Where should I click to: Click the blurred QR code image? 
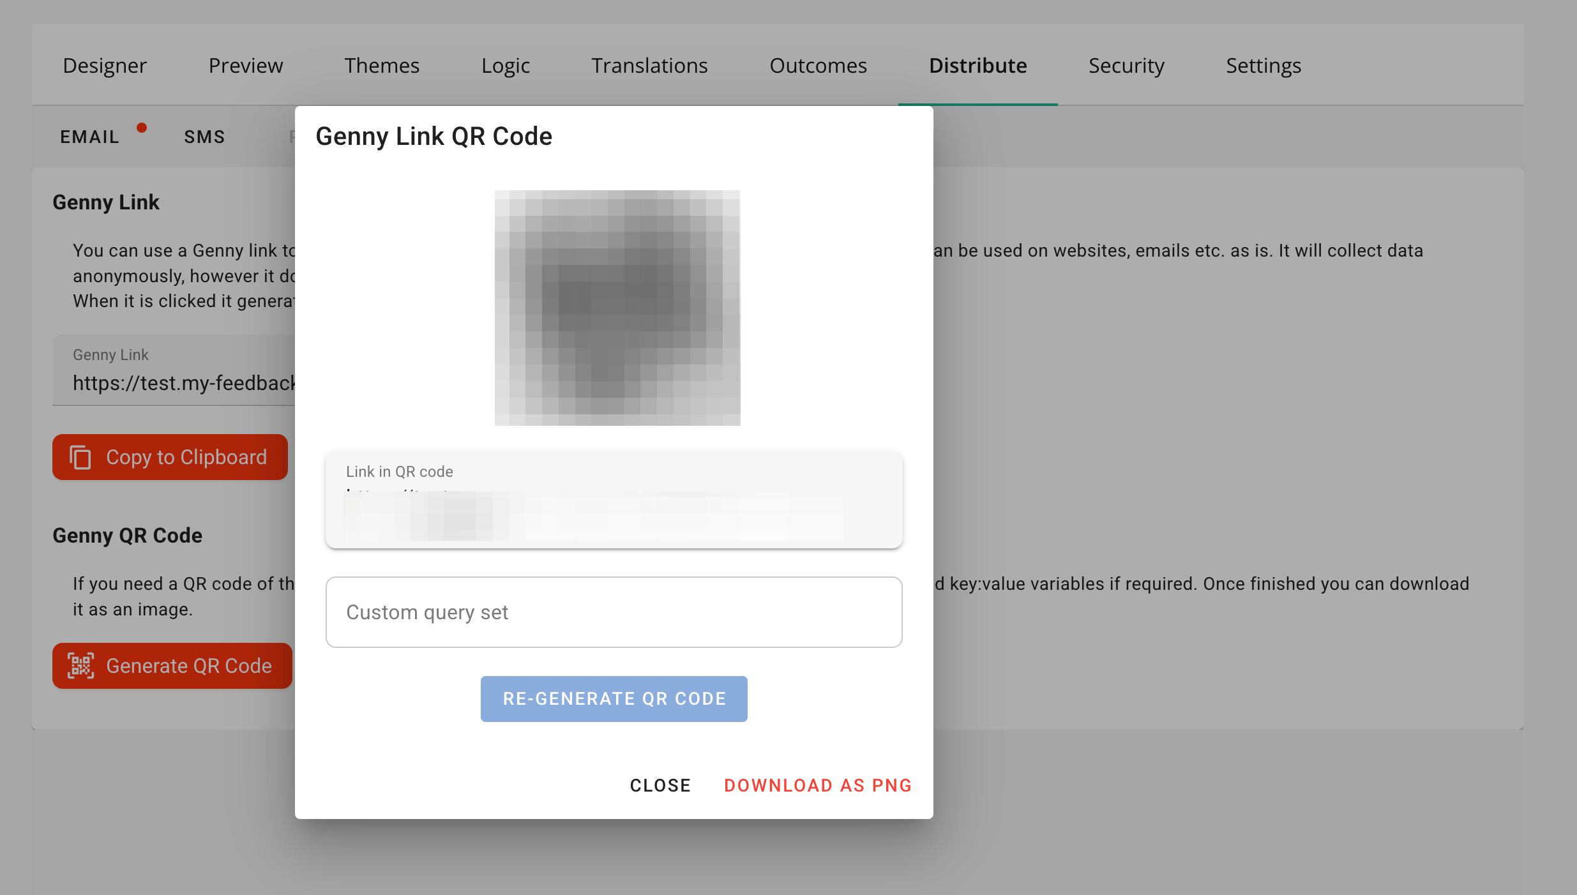pyautogui.click(x=617, y=308)
